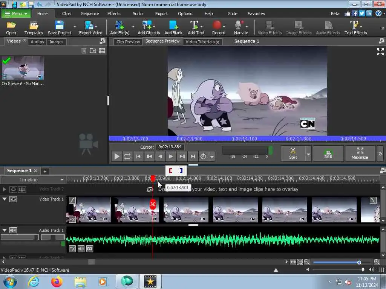
Task: Click the Save Project icon
Action: tap(59, 28)
